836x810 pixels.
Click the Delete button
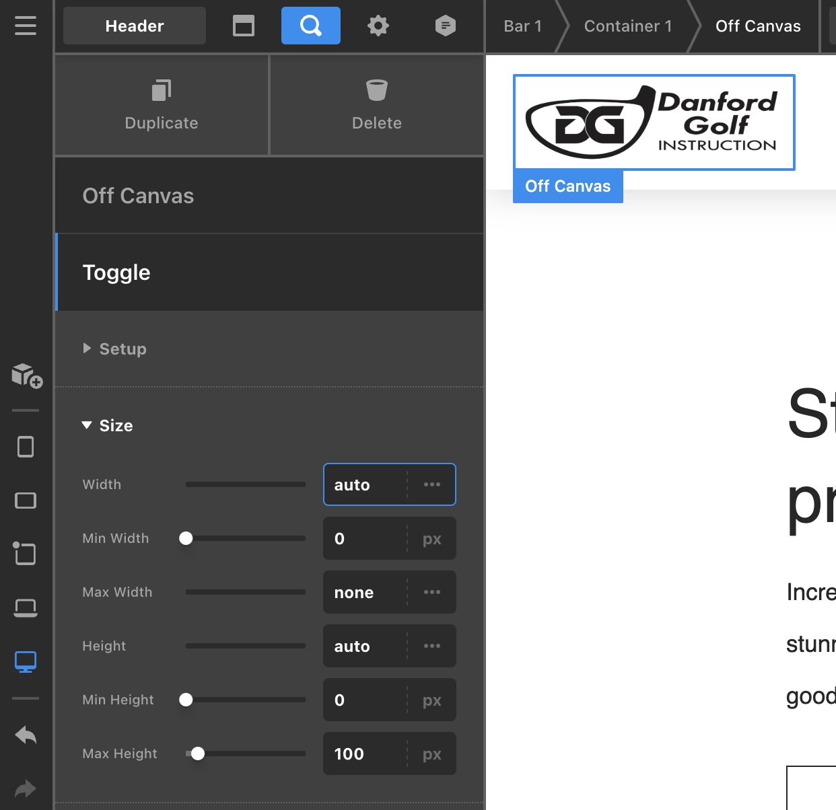(x=376, y=105)
